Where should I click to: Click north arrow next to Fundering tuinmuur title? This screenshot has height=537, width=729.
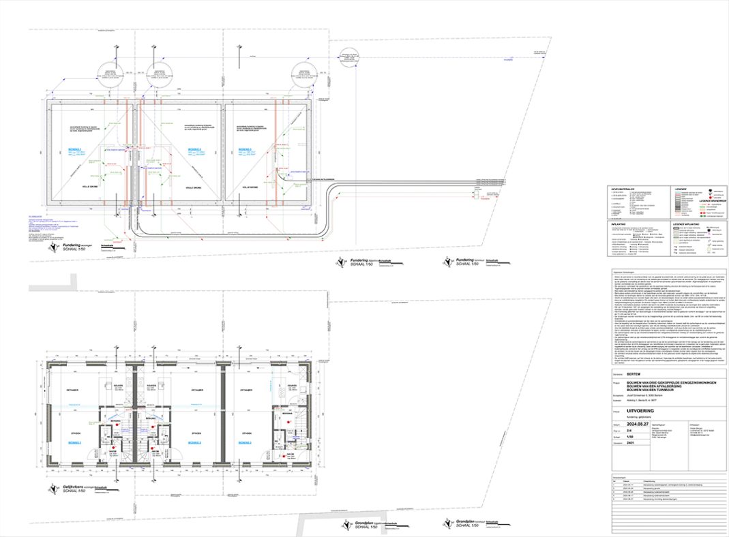coord(446,262)
